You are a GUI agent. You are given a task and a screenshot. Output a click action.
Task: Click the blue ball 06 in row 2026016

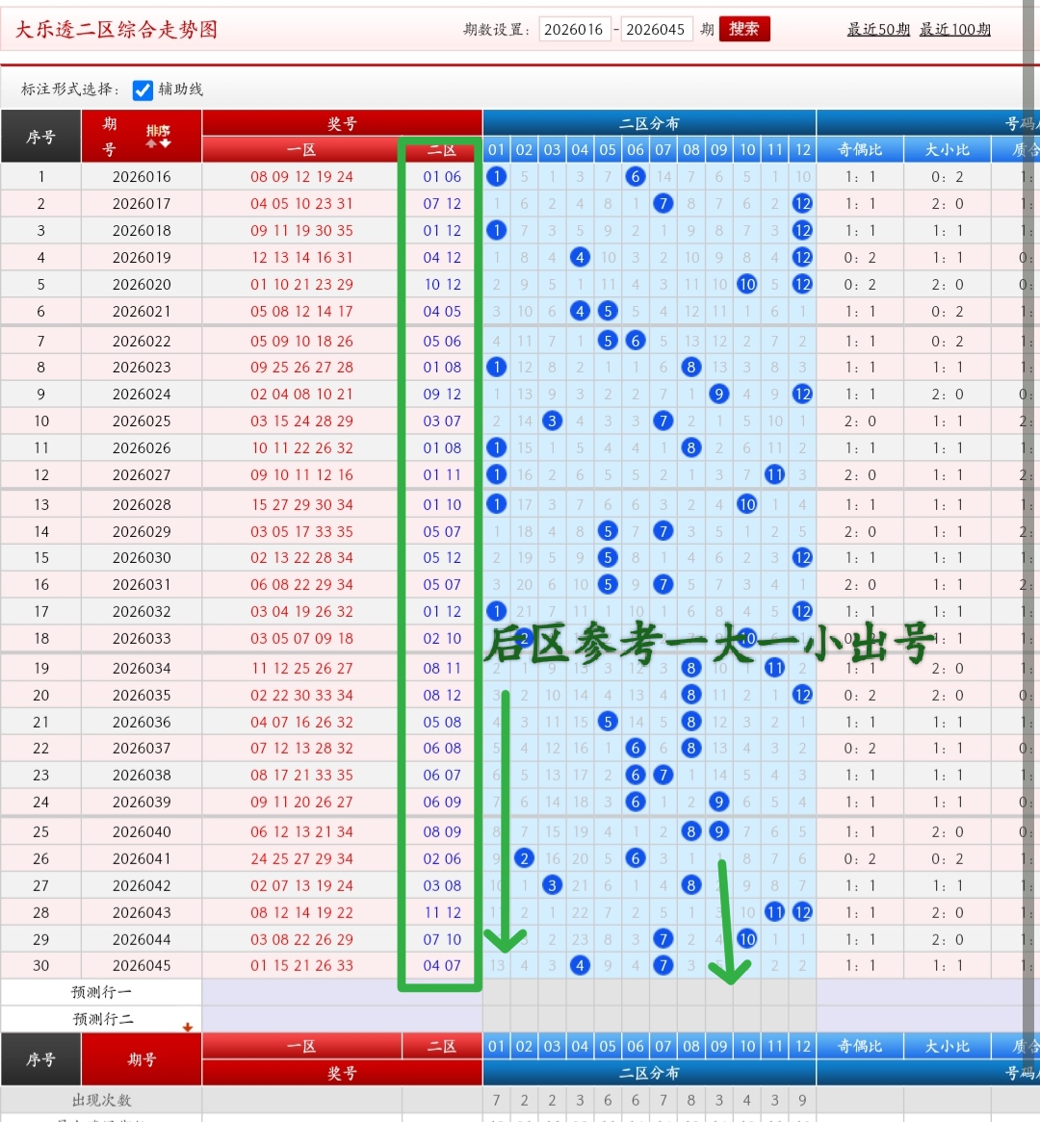636,177
